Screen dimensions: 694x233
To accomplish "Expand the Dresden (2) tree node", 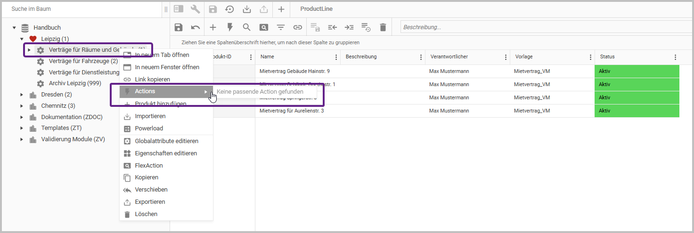I will tap(22, 95).
